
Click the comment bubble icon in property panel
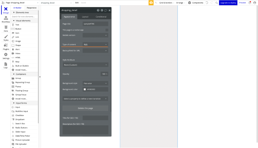[x=106, y=10]
